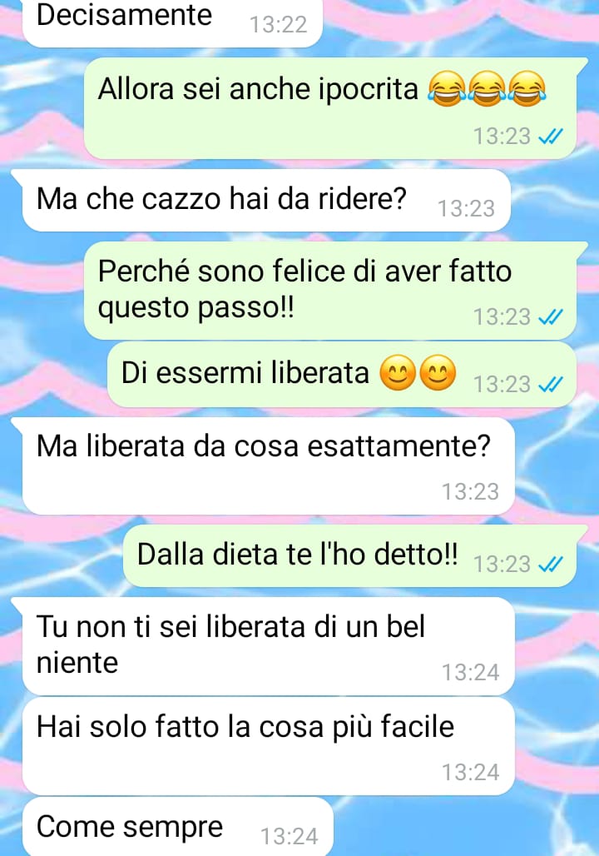Tap the 'Perché sono felice' message bubble

click(x=330, y=291)
